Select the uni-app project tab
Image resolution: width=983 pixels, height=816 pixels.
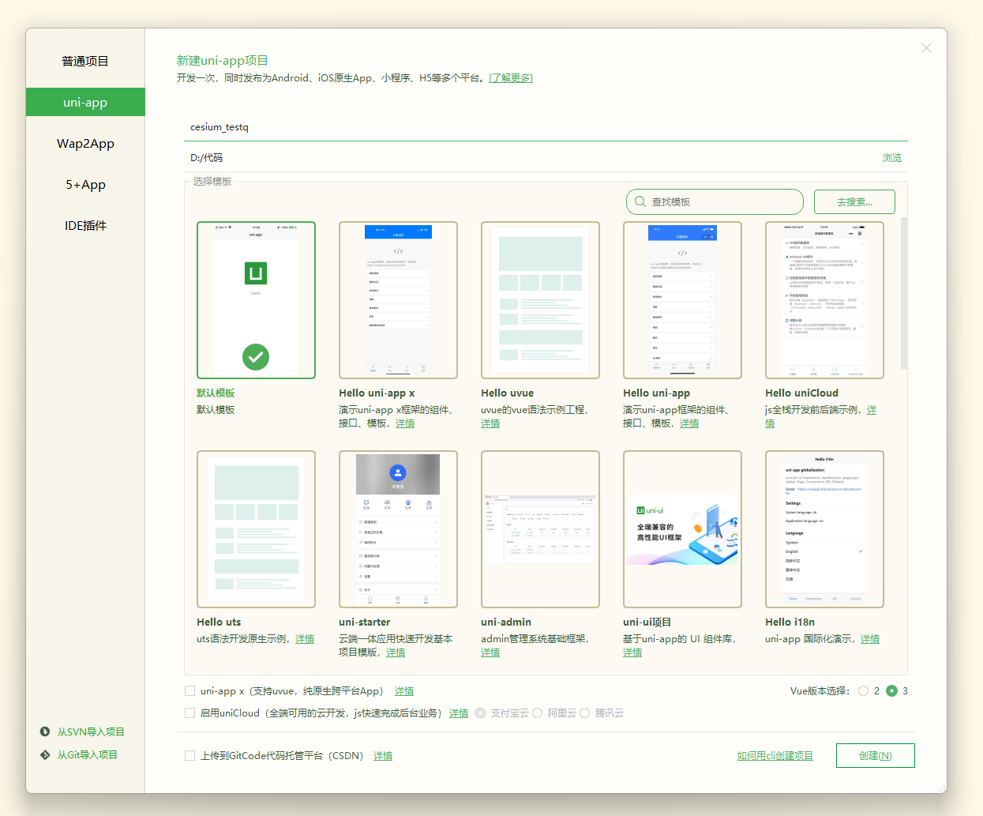pos(85,102)
